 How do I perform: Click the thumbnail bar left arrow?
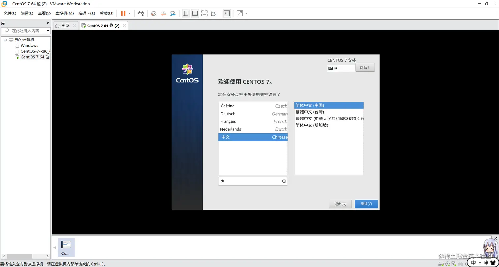click(55, 248)
